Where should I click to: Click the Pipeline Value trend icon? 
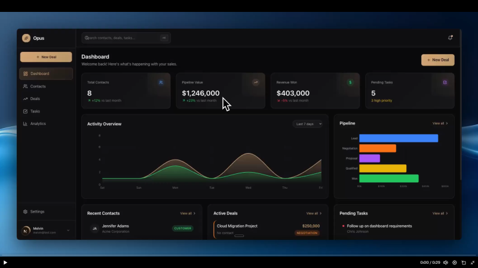click(256, 82)
